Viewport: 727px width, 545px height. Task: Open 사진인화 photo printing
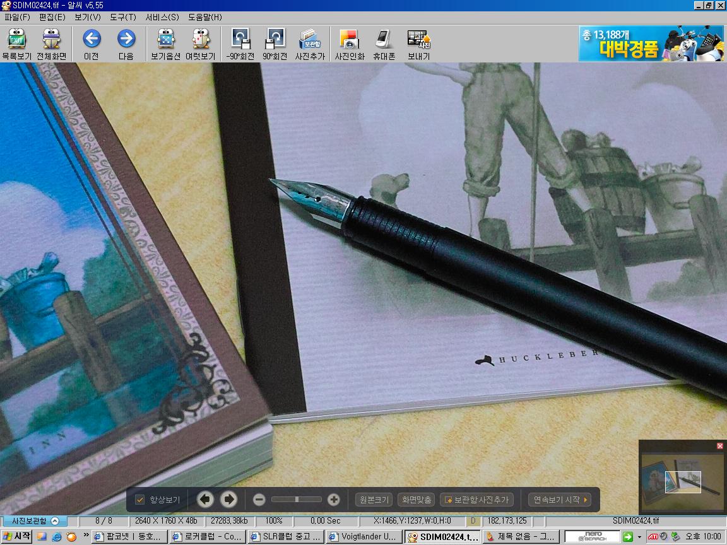coord(349,44)
